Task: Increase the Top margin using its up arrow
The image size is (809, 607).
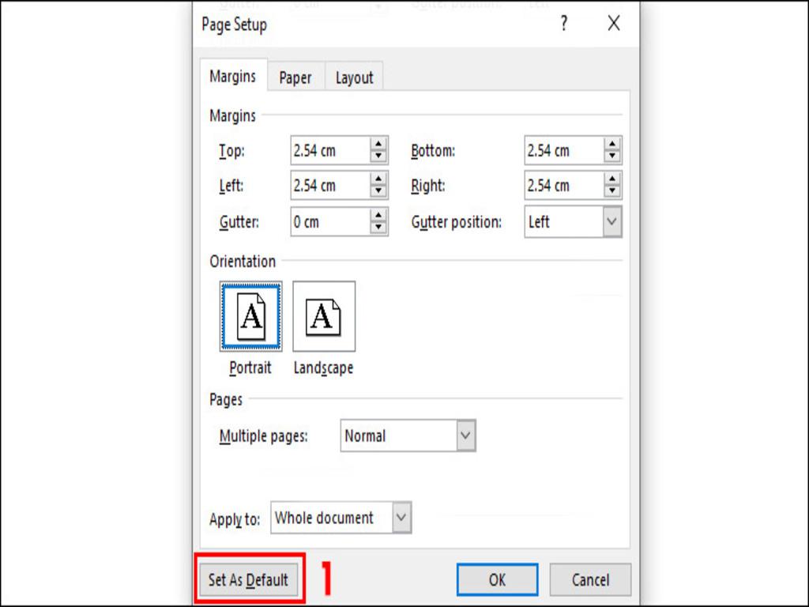Action: [379, 145]
